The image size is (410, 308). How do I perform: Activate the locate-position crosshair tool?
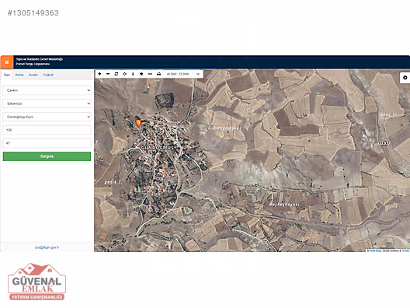pos(125,74)
